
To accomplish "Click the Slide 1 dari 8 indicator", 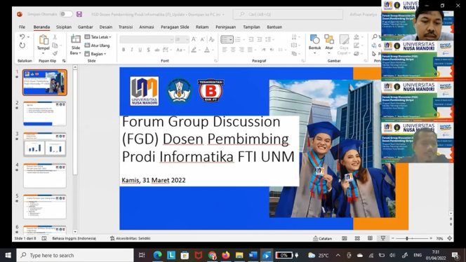I will coord(25,238).
